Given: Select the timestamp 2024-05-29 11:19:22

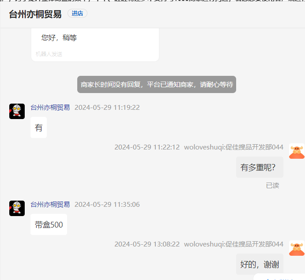Looking at the screenshot, I should click(x=107, y=108).
